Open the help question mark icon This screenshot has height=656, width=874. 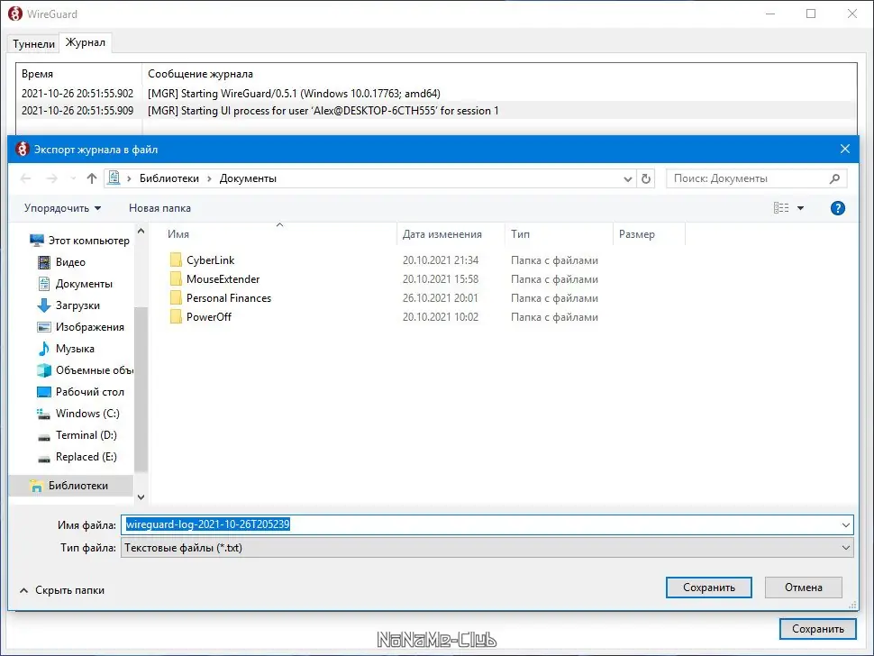click(x=837, y=208)
